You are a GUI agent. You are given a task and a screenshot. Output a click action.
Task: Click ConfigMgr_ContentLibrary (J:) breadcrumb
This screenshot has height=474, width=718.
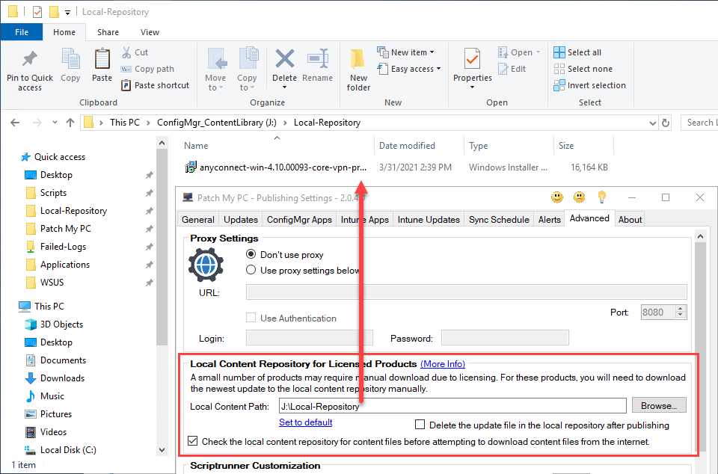(217, 123)
